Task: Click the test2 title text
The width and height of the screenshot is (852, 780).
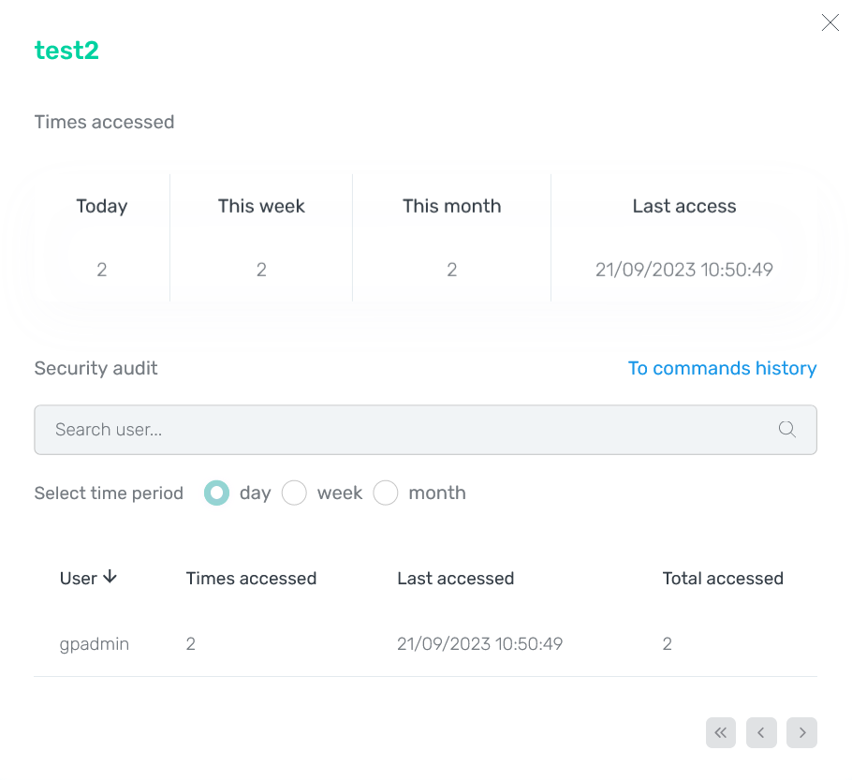Action: click(x=66, y=51)
